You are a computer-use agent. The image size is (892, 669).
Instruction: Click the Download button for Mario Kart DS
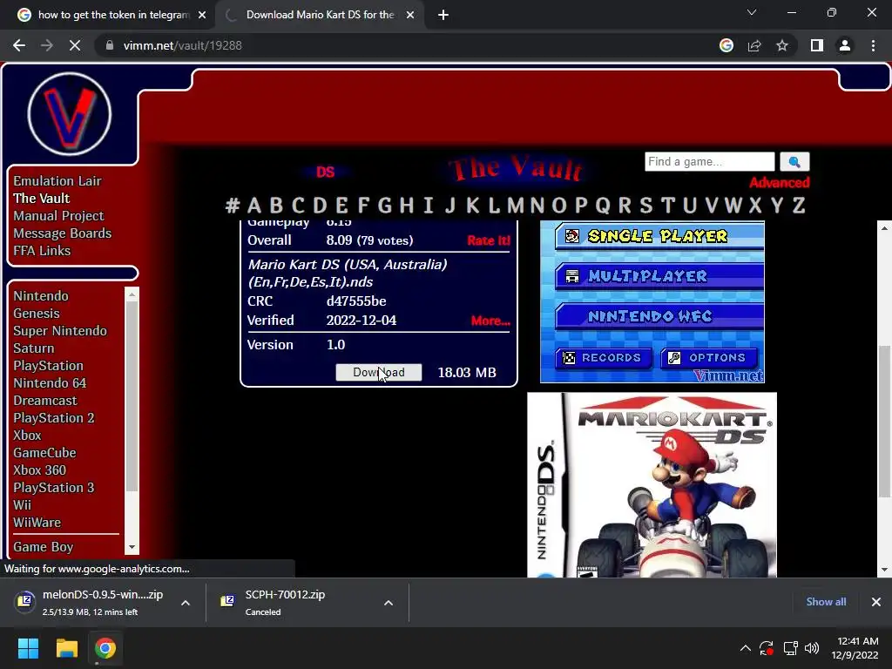pos(379,372)
